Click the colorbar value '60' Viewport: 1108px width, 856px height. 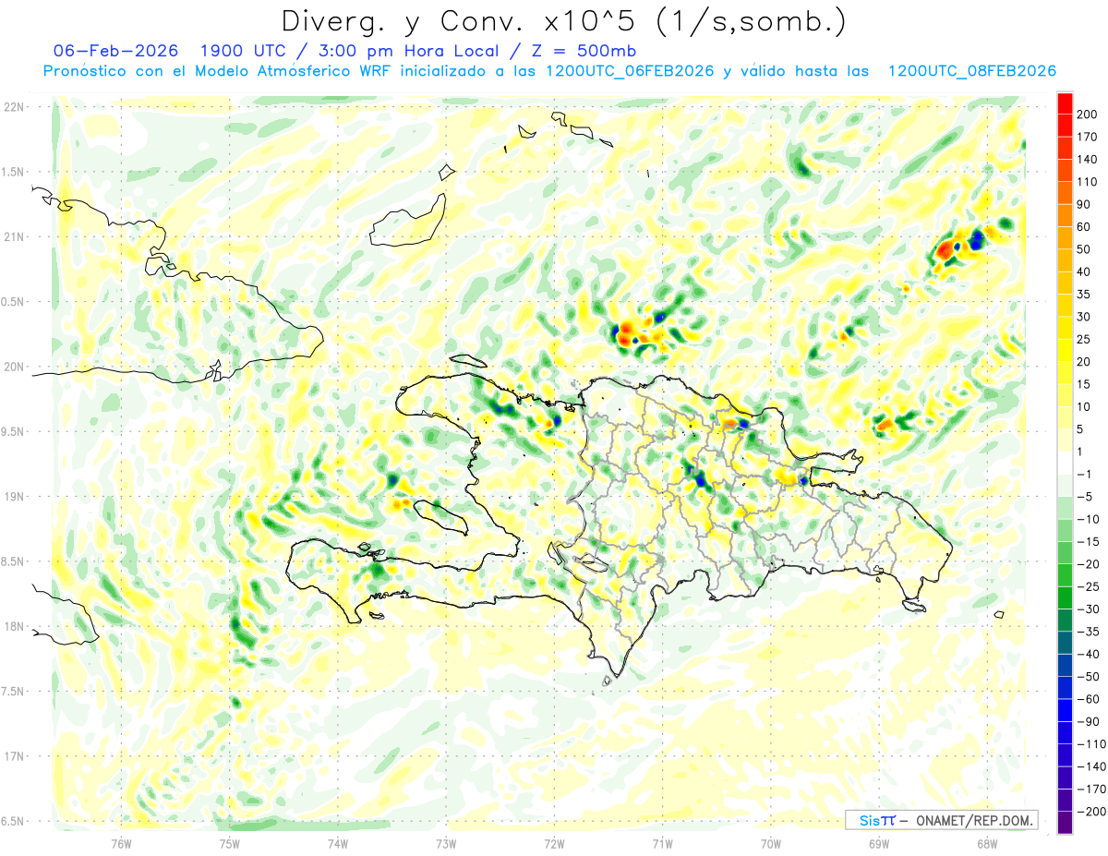[x=1084, y=227]
